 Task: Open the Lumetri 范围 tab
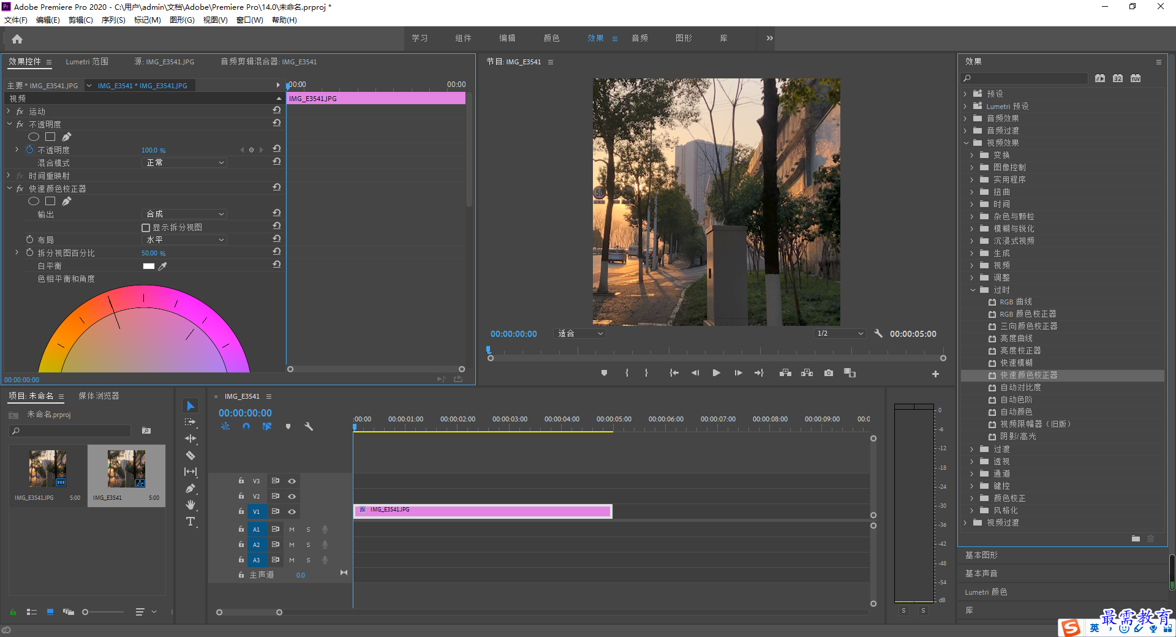(x=87, y=62)
